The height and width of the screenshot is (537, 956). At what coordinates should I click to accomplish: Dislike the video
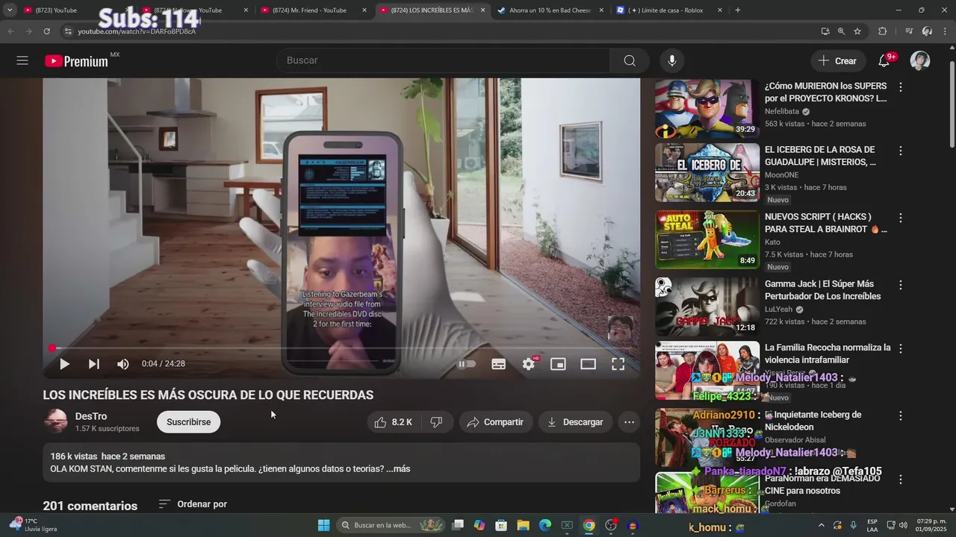(x=437, y=422)
